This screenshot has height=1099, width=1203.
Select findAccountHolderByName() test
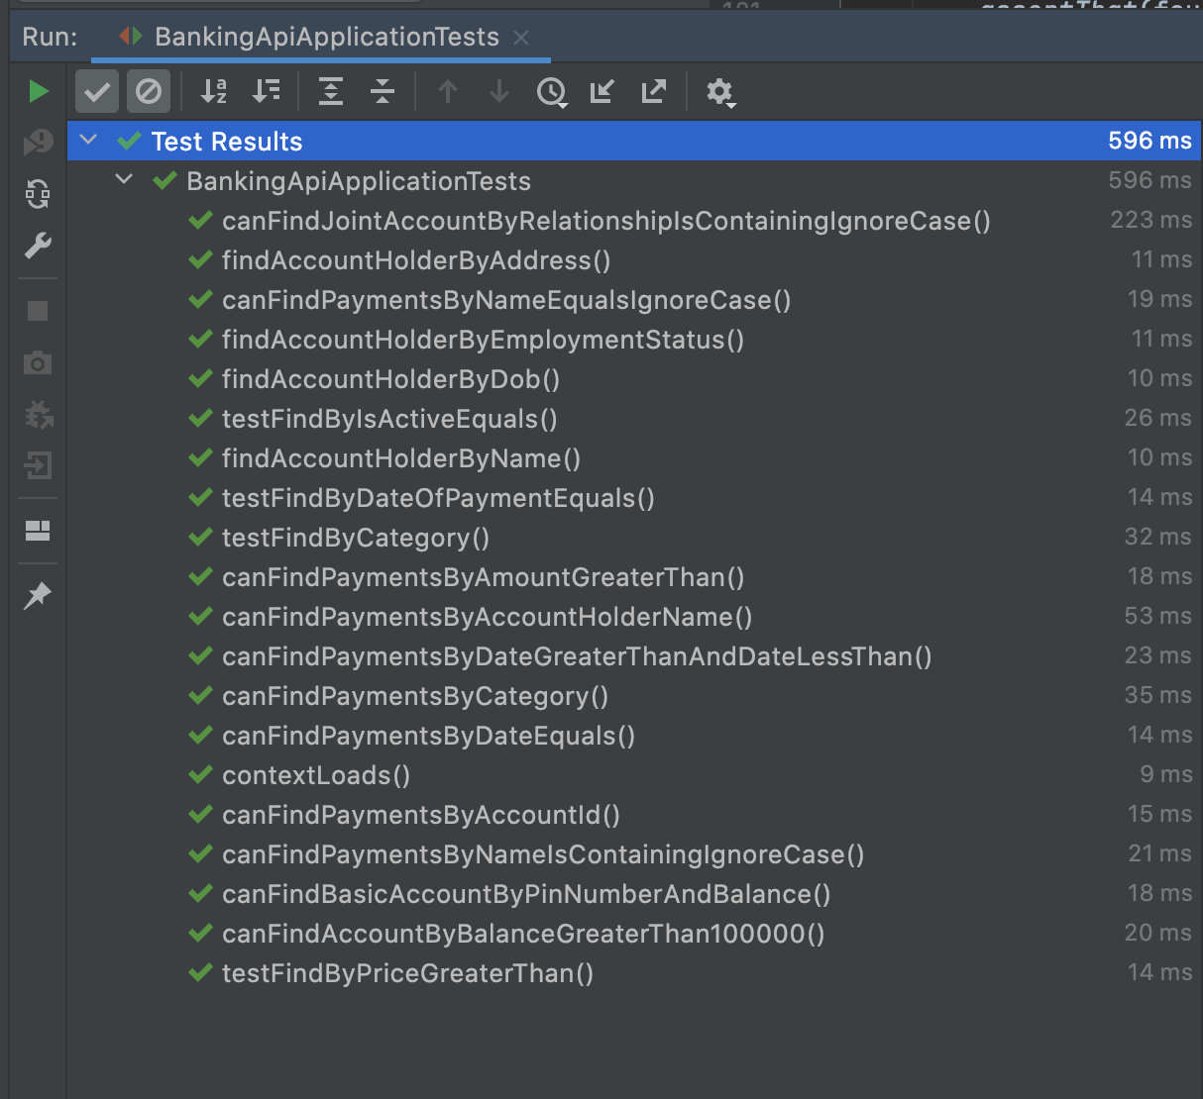(x=401, y=458)
